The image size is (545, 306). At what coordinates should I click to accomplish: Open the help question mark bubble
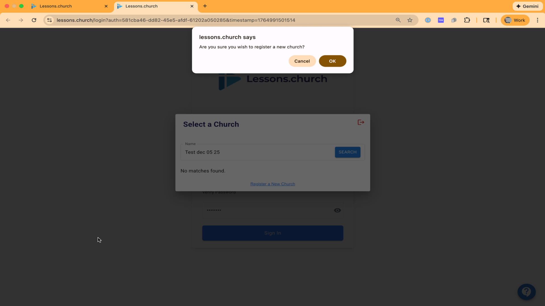pos(526,292)
